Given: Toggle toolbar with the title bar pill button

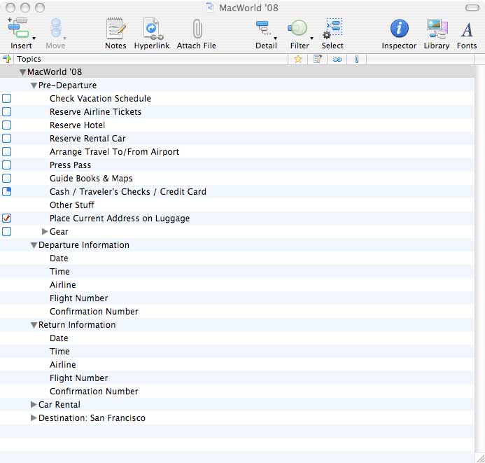Looking at the screenshot, I should (x=472, y=8).
